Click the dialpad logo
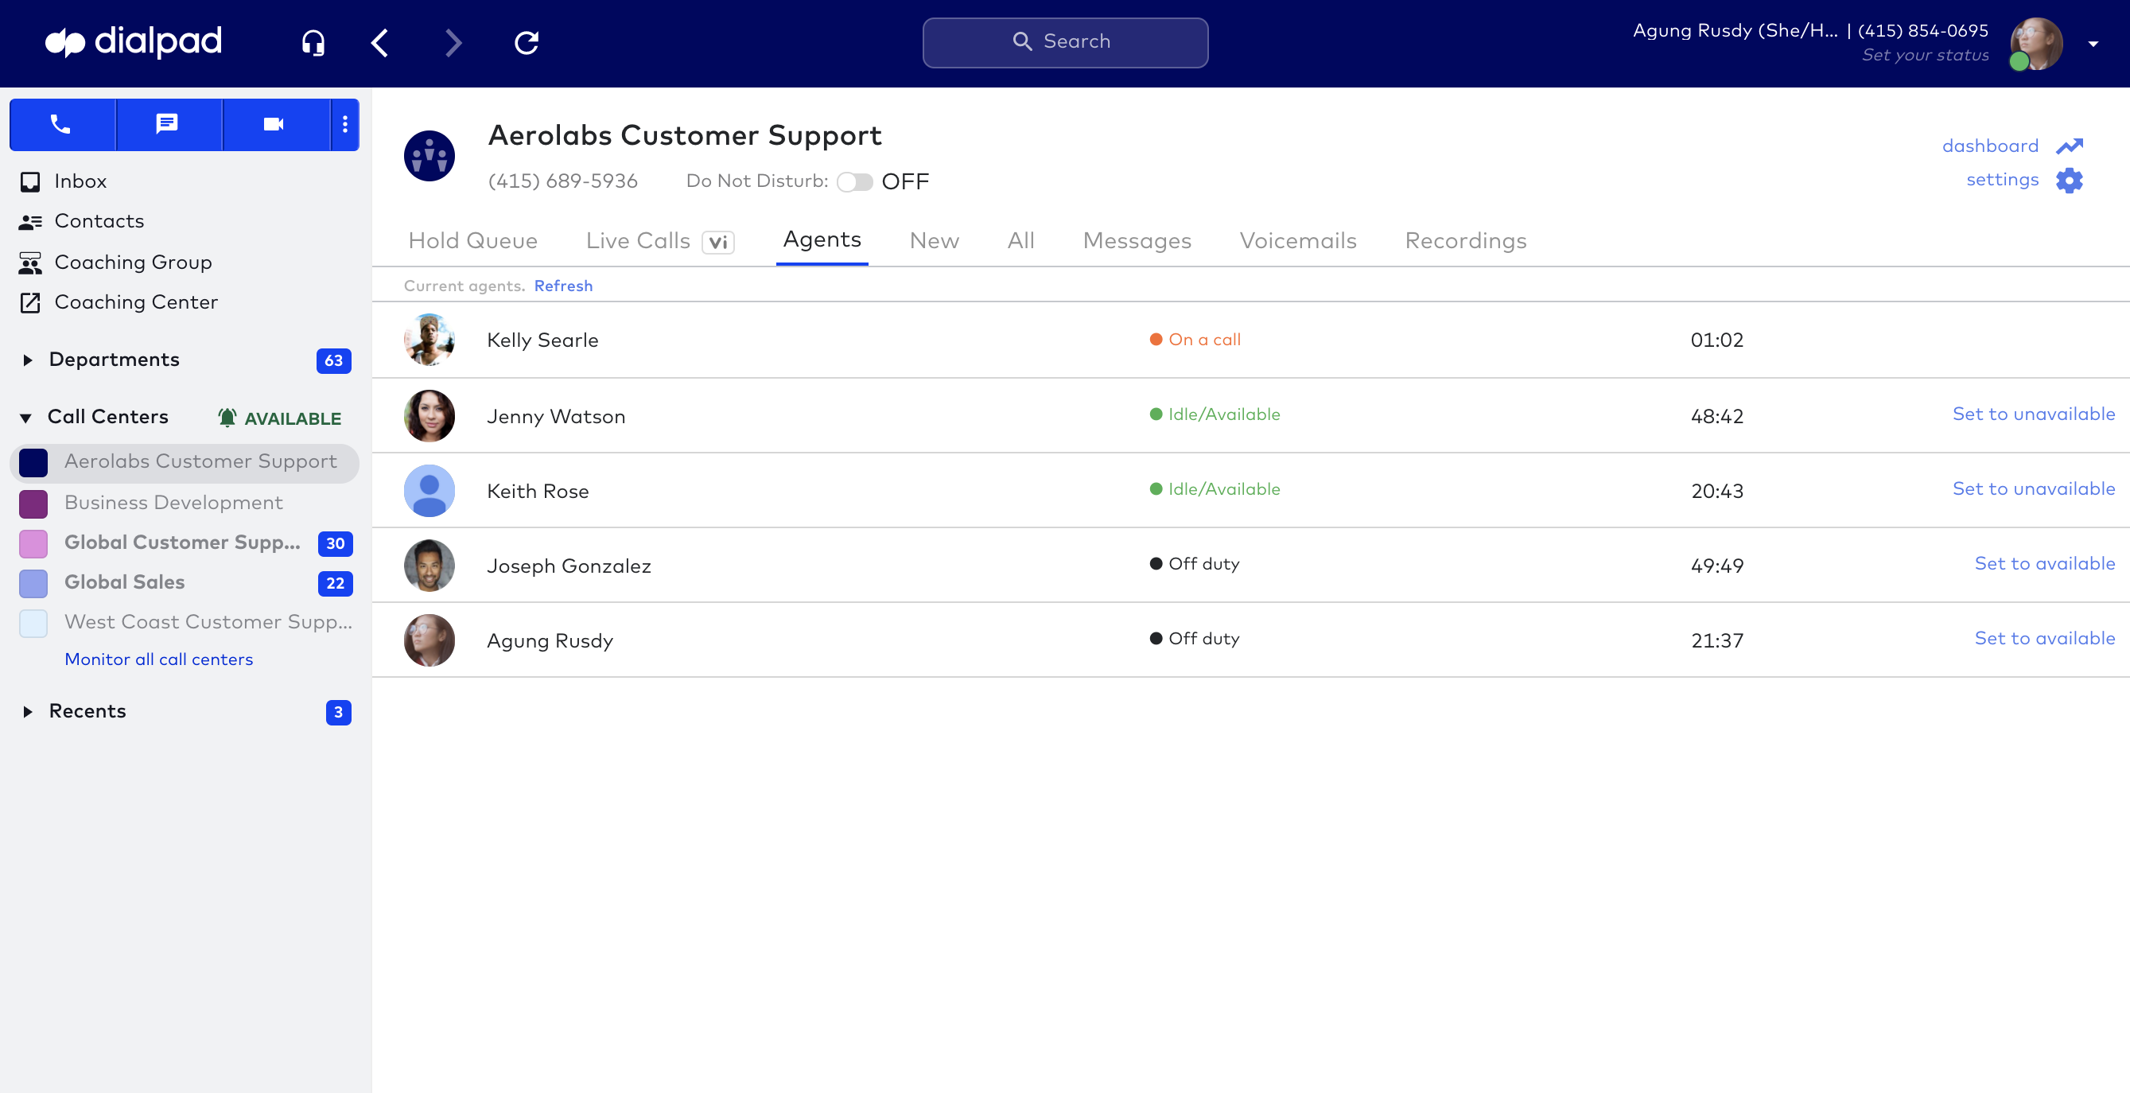 134,41
